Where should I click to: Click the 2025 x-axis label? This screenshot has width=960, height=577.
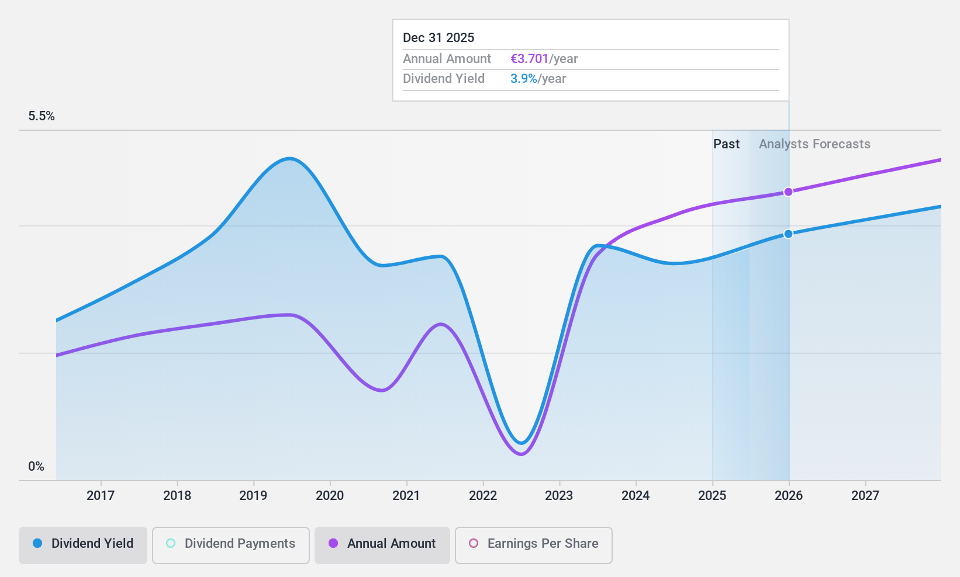click(x=712, y=495)
